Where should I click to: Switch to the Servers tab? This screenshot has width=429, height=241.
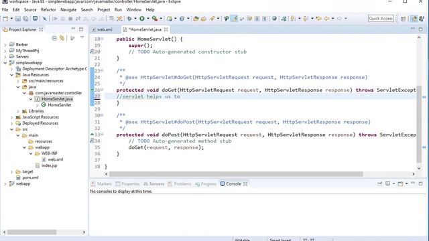154,184
